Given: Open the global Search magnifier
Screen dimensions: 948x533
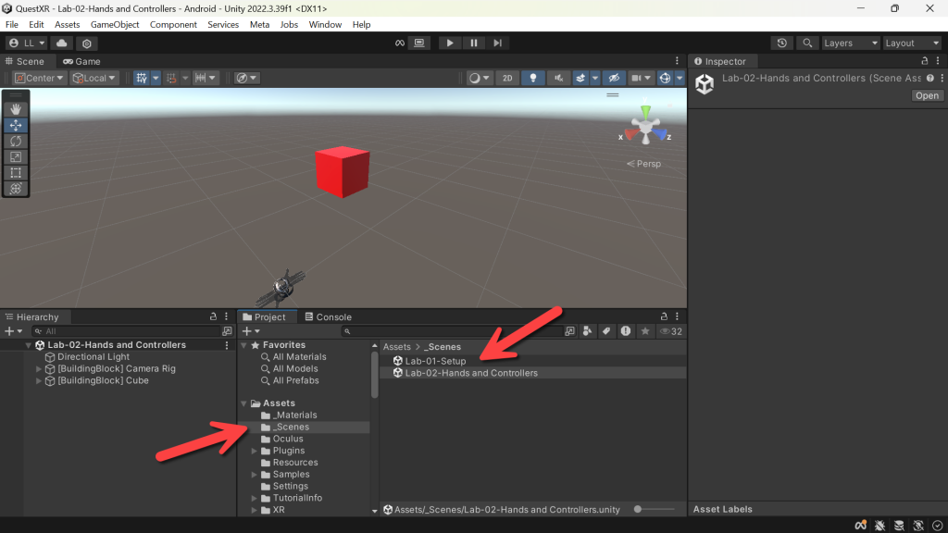Looking at the screenshot, I should point(807,43).
